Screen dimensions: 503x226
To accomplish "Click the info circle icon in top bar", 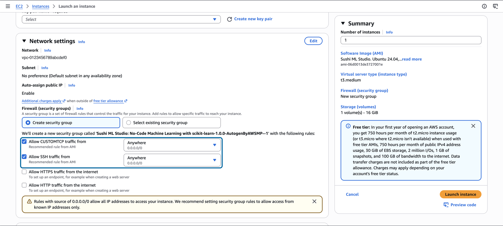I will pos(484,6).
